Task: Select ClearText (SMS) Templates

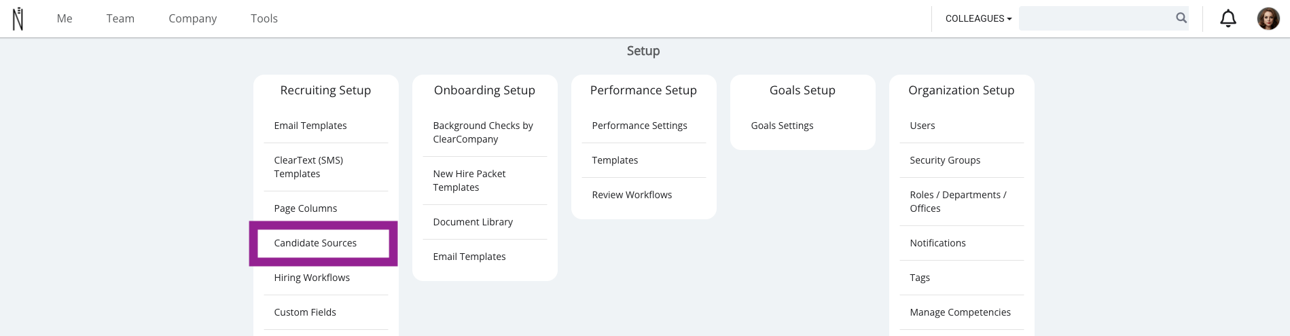Action: tap(308, 167)
